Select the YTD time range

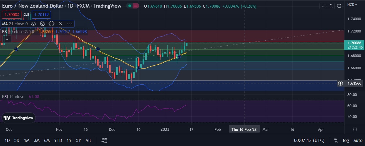coord(58,140)
